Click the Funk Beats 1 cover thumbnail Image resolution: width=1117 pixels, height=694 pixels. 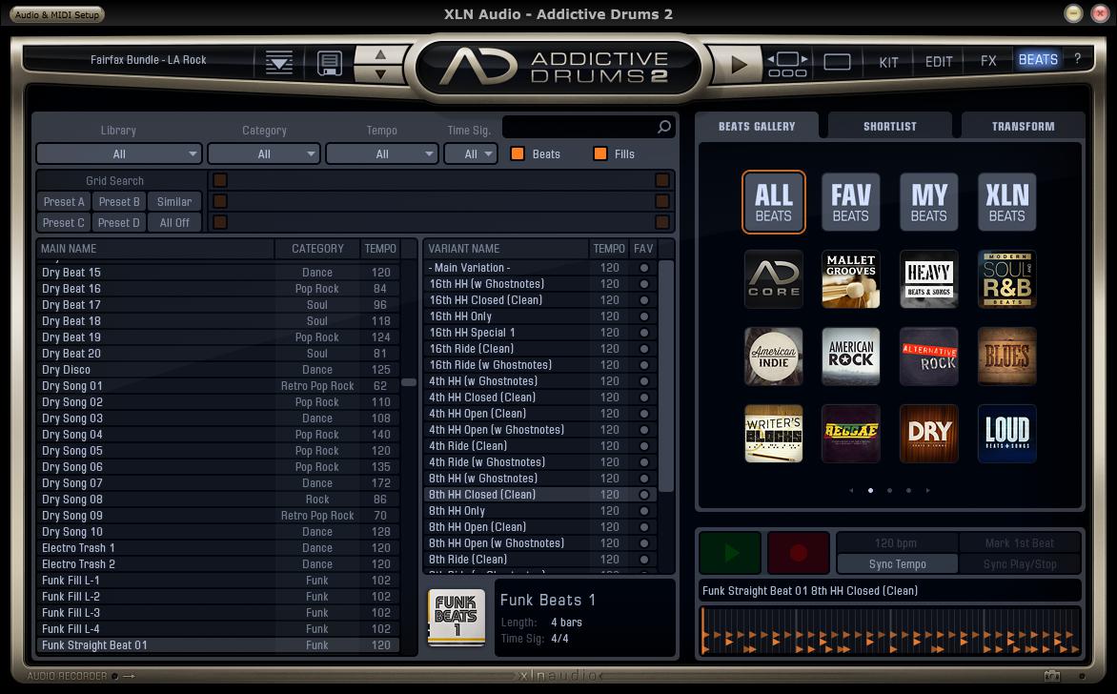coord(457,618)
